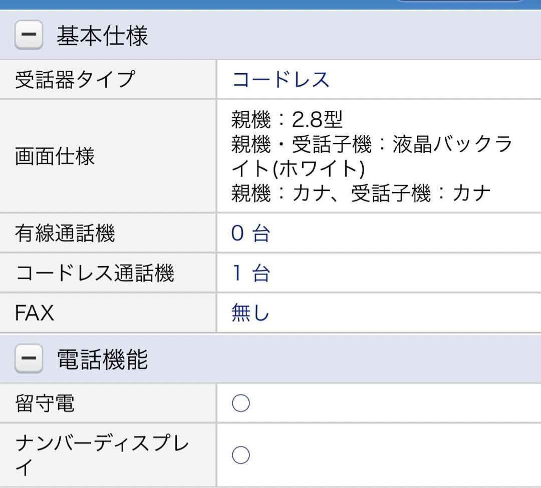Click the 基本仕様 section header title
The height and width of the screenshot is (488, 541).
102,37
